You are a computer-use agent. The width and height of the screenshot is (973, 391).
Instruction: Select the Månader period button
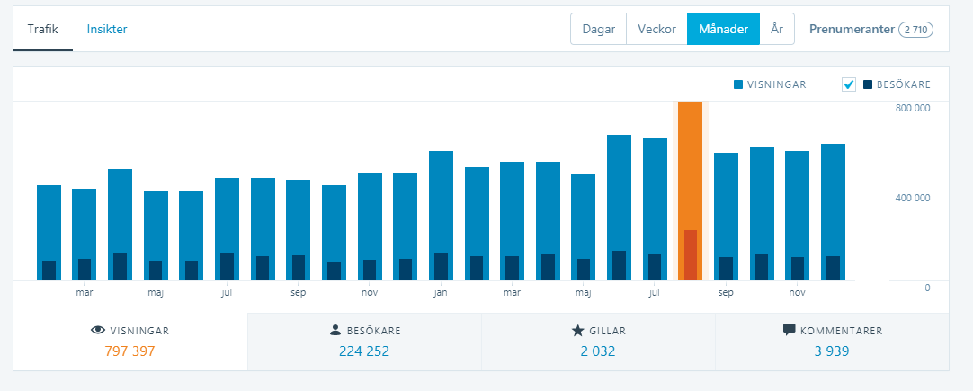pos(723,29)
